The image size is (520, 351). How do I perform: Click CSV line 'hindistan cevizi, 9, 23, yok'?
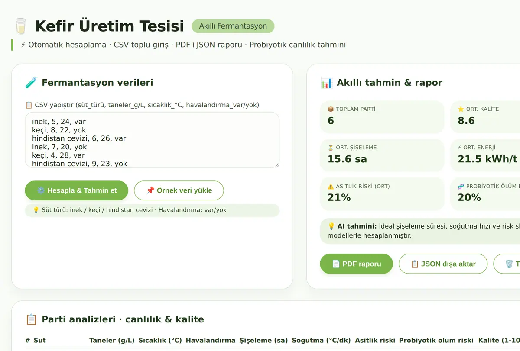click(x=80, y=164)
